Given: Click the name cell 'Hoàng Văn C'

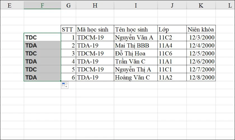Looking at the screenshot, I should 136,77.
